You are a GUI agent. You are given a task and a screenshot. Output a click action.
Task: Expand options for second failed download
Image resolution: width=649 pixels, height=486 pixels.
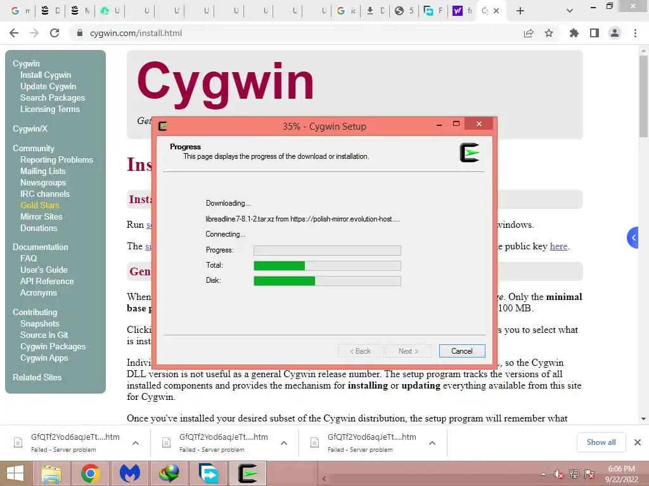point(283,442)
